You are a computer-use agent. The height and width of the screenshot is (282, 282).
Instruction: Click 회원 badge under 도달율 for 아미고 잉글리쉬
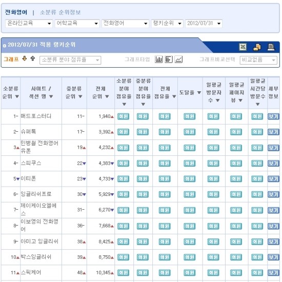pyautogui.click(x=189, y=241)
